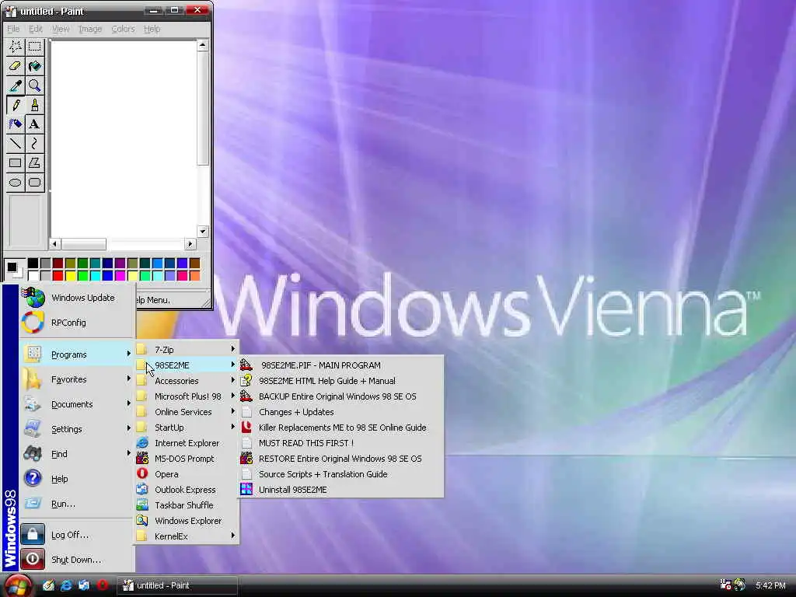Select the rectangular Select tool in Paint

click(34, 47)
